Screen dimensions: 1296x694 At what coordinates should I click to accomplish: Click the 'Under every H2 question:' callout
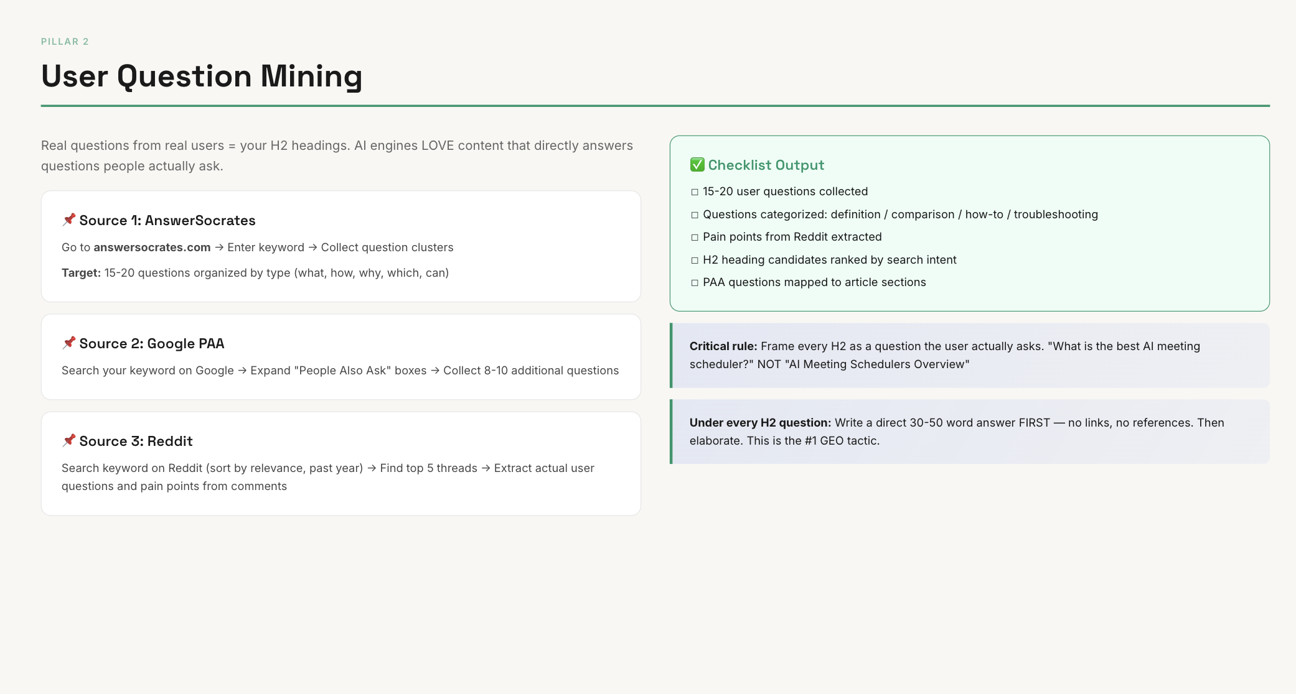[970, 432]
